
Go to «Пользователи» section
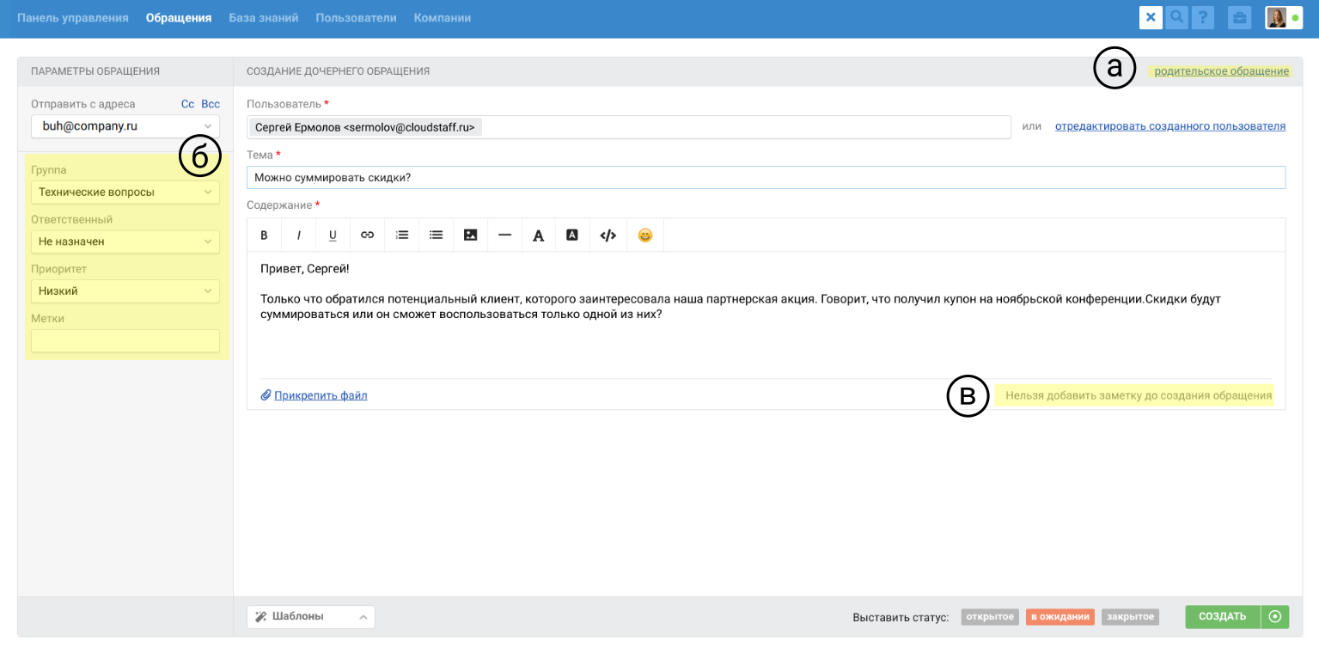(x=356, y=17)
